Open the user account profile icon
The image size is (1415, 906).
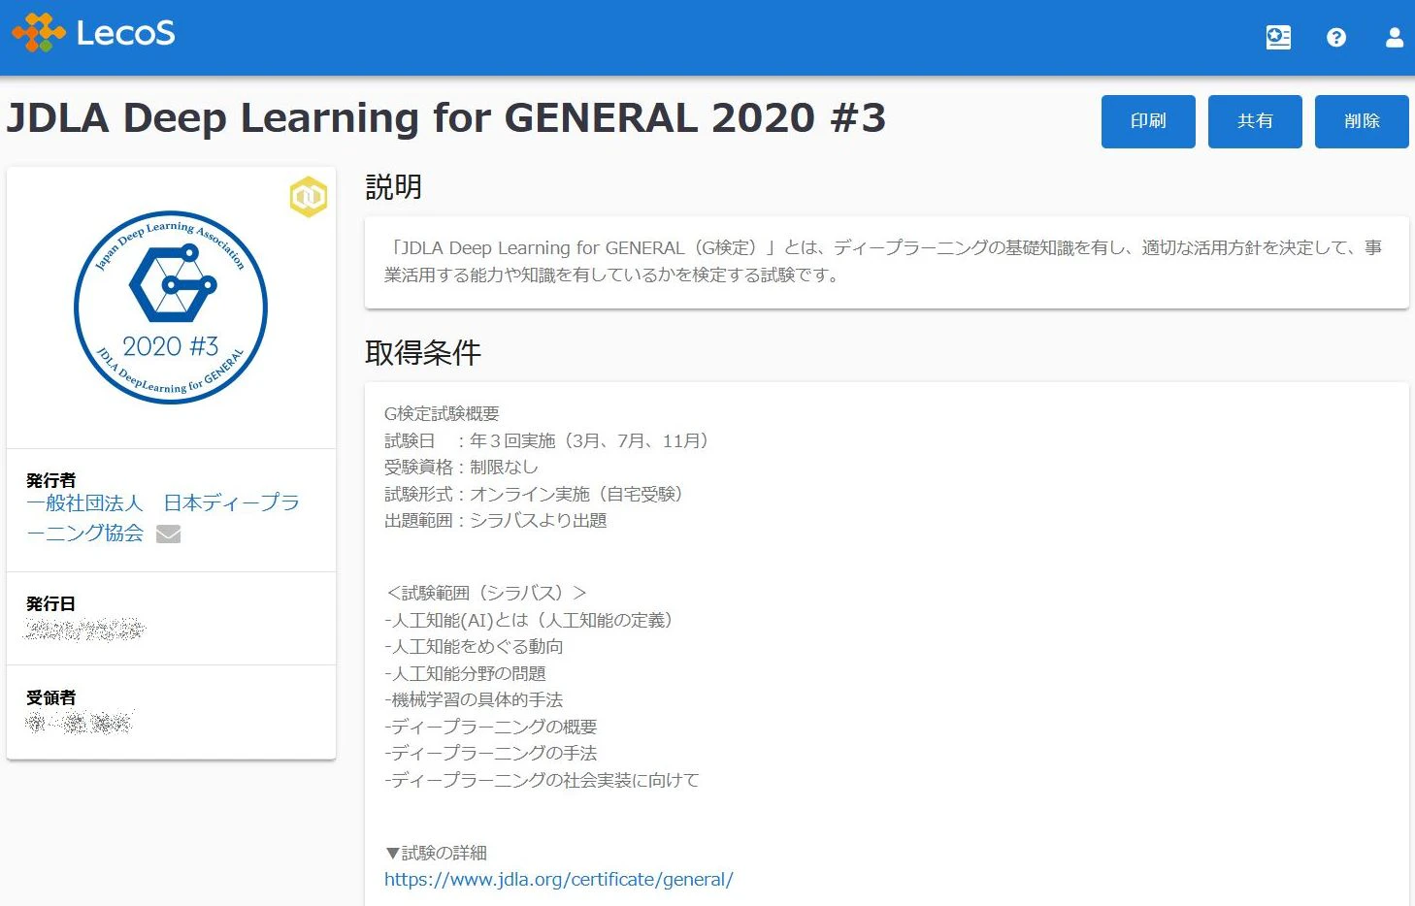1395,38
